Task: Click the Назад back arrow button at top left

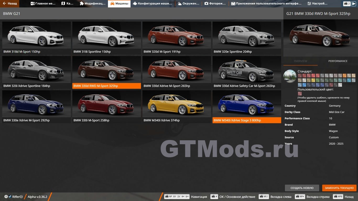Action: click(x=9, y=4)
